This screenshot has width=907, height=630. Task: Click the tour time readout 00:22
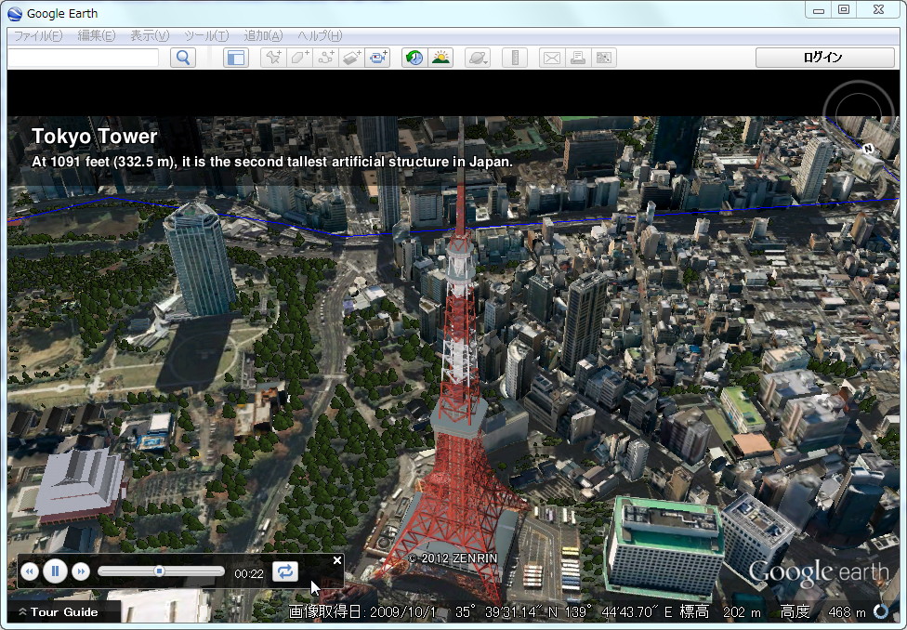[x=249, y=574]
